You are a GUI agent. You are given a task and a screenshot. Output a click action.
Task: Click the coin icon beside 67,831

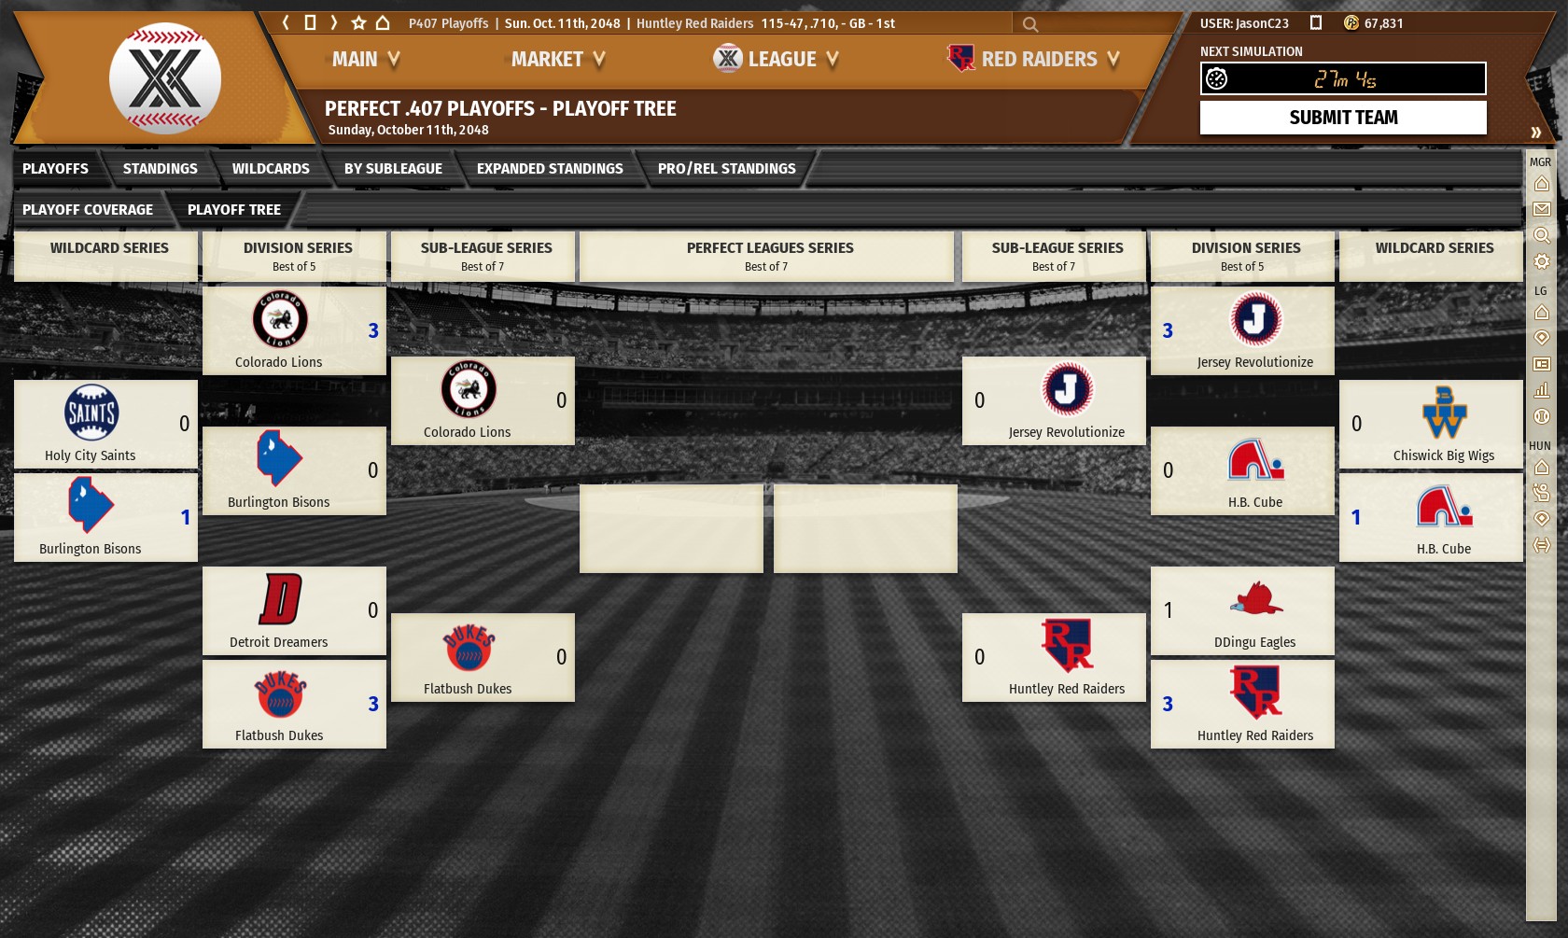pyautogui.click(x=1351, y=22)
